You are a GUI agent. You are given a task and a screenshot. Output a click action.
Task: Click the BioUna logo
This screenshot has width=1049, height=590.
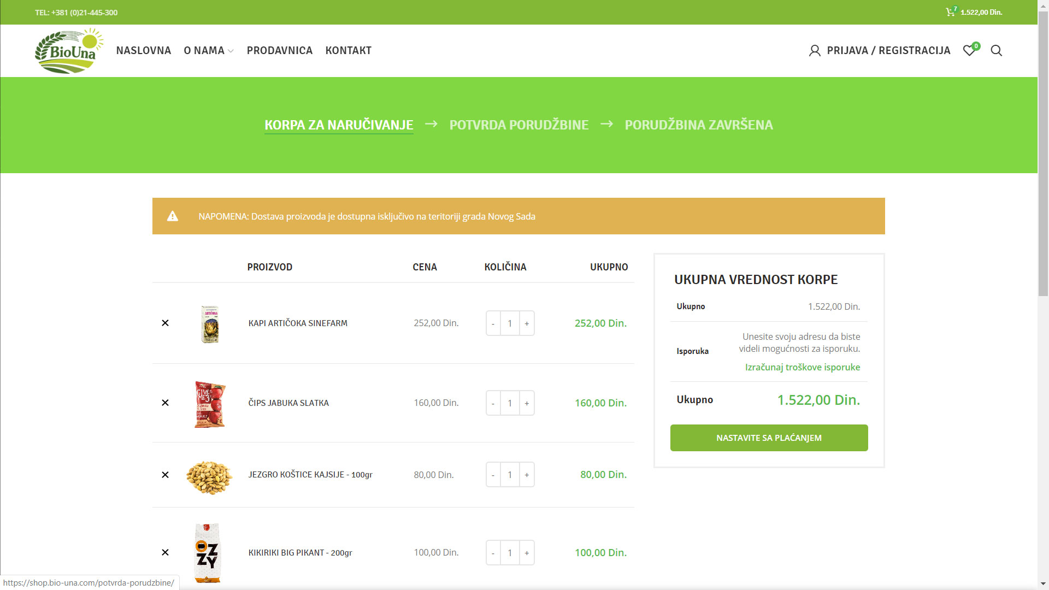[69, 51]
